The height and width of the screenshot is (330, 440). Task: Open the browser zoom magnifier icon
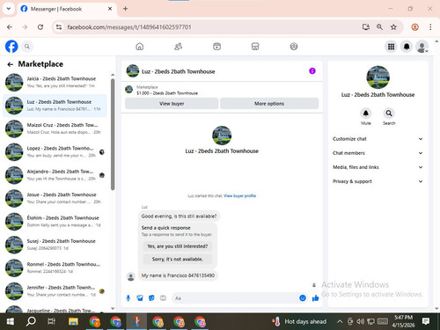tap(379, 27)
